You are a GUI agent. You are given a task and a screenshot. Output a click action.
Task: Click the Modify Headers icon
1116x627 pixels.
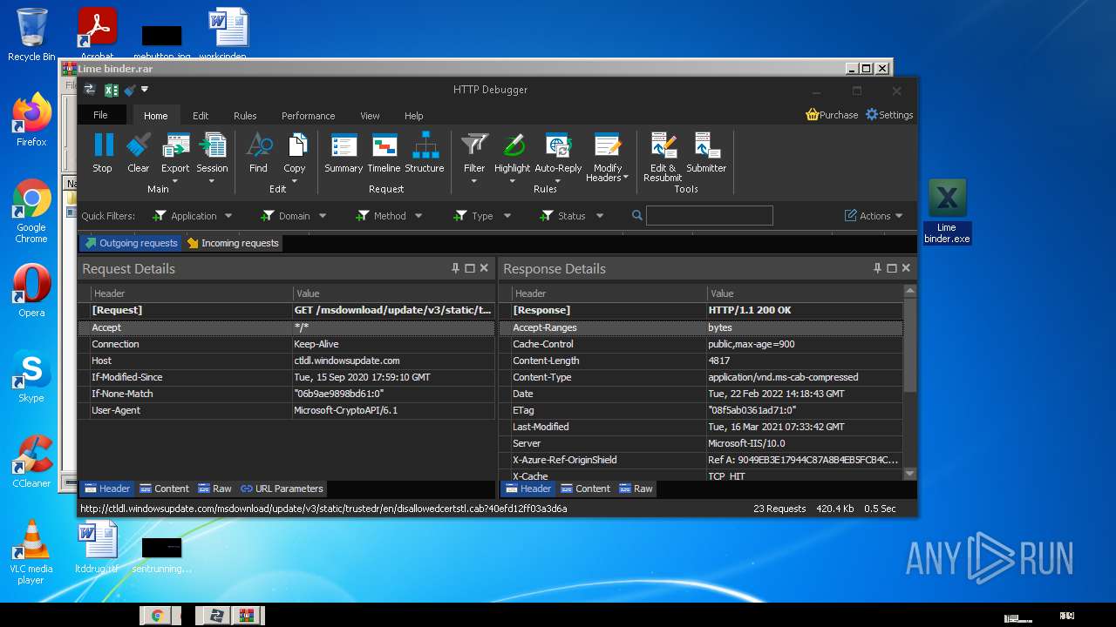pyautogui.click(x=607, y=145)
